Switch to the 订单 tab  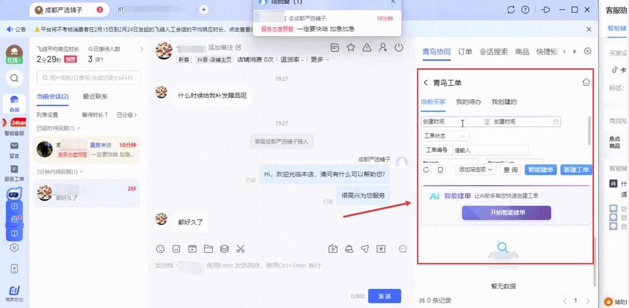(x=465, y=52)
